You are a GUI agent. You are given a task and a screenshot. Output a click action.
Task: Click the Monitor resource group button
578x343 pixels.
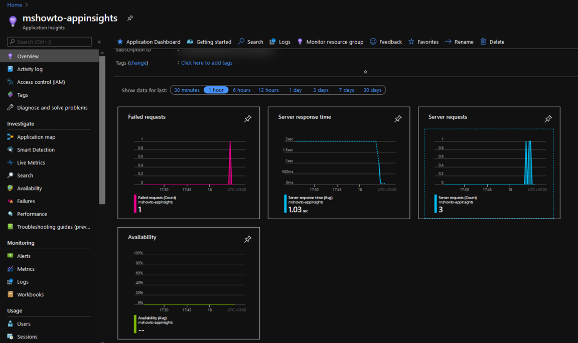click(330, 42)
